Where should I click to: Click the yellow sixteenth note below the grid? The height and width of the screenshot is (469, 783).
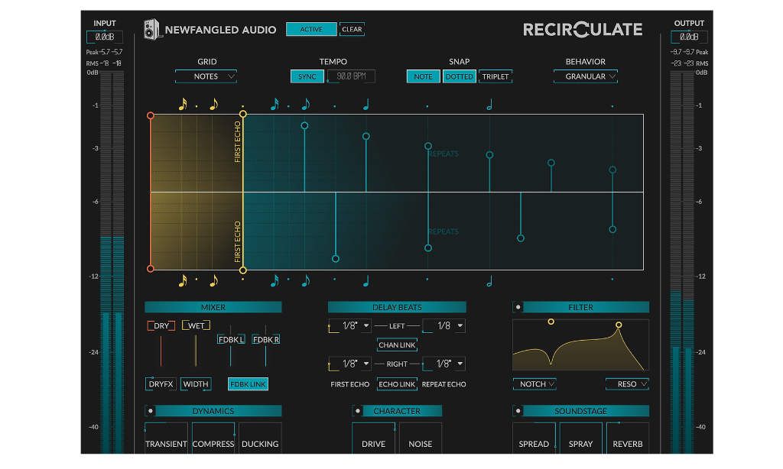[183, 280]
